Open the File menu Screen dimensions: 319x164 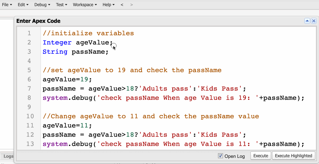click(x=7, y=5)
